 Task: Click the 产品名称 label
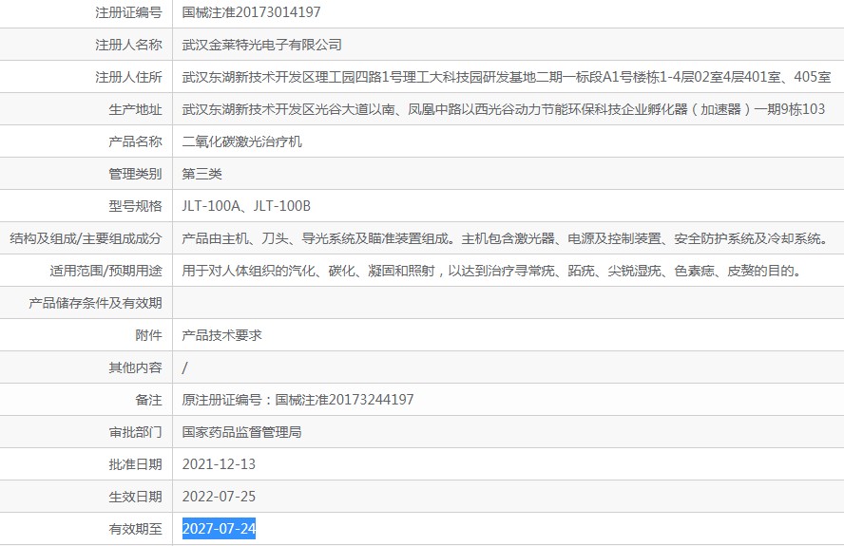pyautogui.click(x=135, y=141)
